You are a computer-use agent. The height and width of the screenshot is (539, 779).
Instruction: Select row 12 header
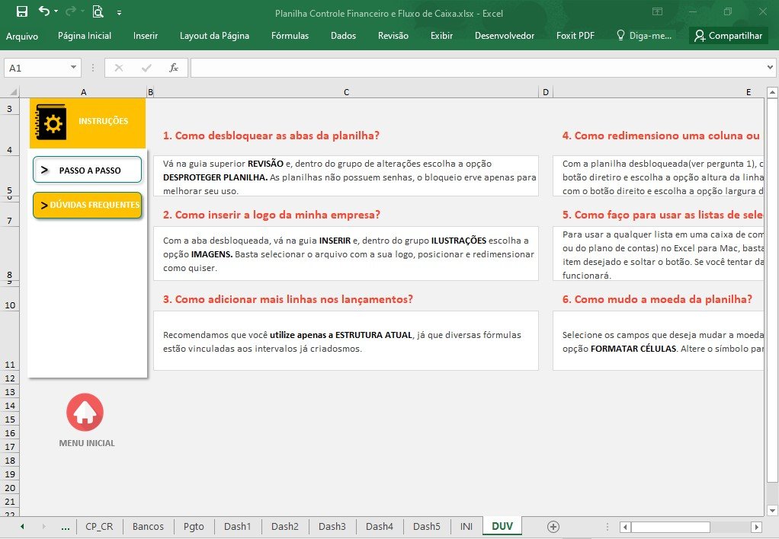[10, 378]
